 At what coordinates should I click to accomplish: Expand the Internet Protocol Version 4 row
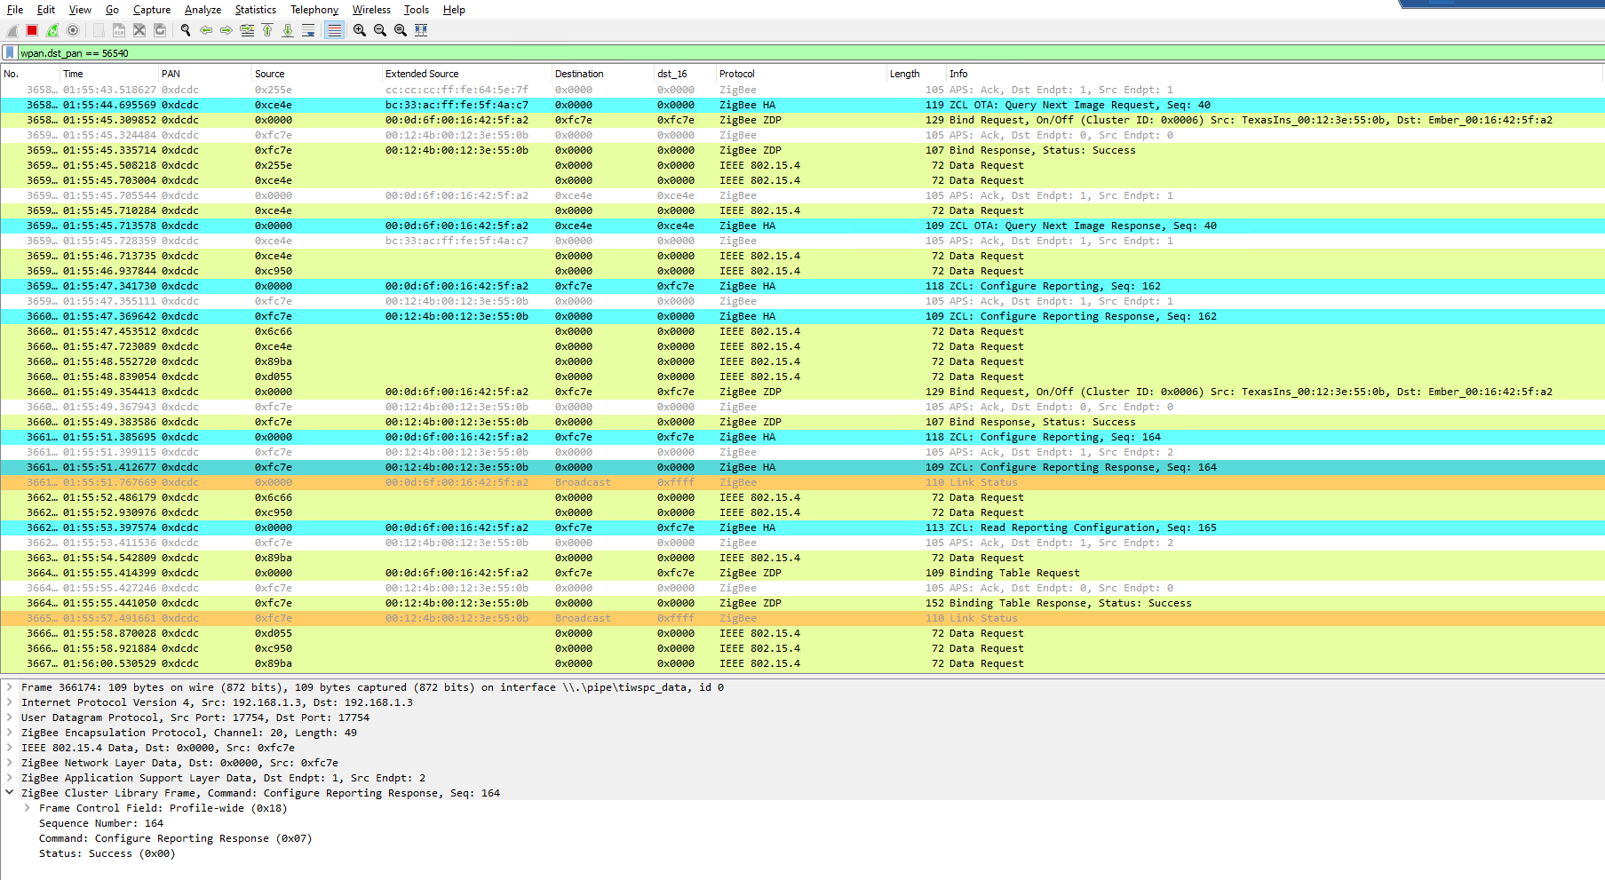(x=10, y=702)
